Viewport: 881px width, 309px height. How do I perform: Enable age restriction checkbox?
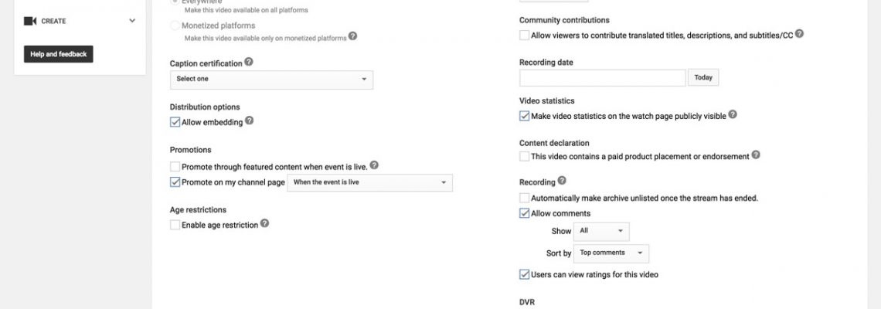coord(175,225)
